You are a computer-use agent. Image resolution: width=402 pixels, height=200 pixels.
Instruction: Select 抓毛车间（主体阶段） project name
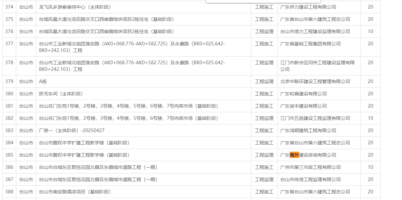pos(61,94)
